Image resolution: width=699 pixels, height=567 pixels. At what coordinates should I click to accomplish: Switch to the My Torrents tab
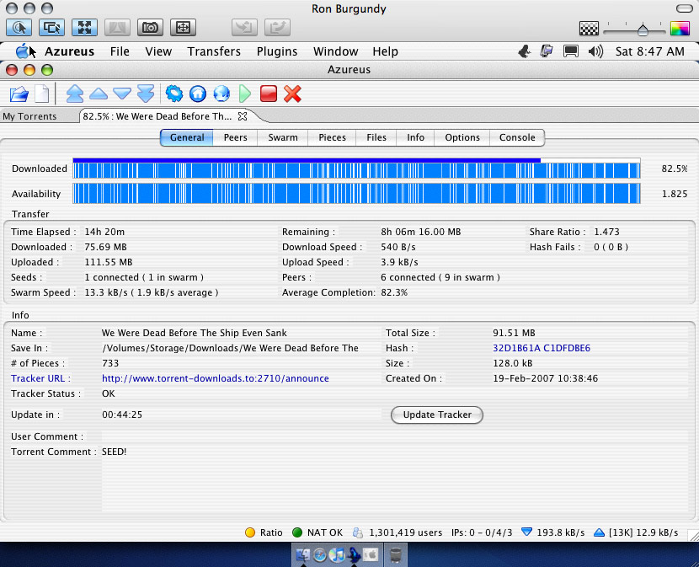point(29,116)
